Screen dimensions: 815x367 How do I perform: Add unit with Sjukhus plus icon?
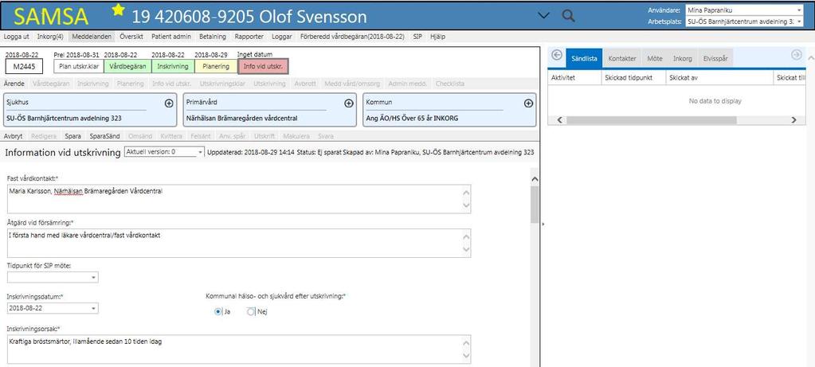click(169, 103)
